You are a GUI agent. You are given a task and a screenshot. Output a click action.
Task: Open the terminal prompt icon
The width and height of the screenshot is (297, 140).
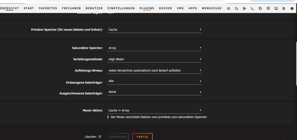(252, 8)
